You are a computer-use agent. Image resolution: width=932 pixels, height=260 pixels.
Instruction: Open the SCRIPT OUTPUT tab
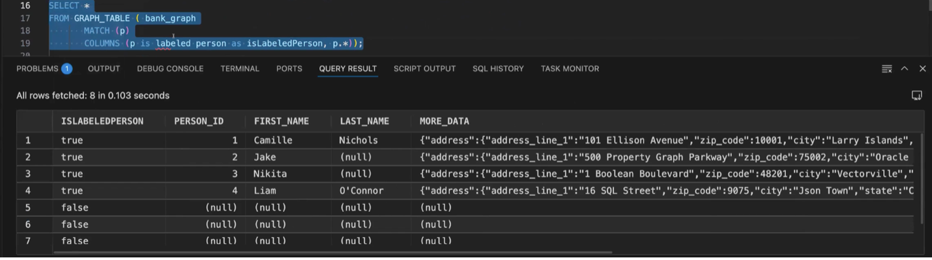(424, 68)
